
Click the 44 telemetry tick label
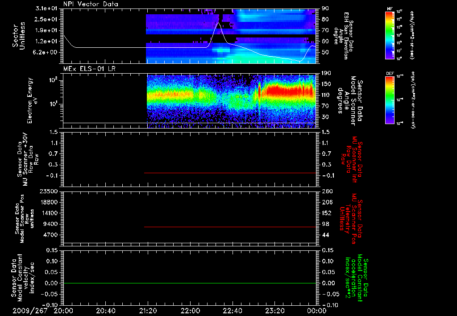point(325,235)
